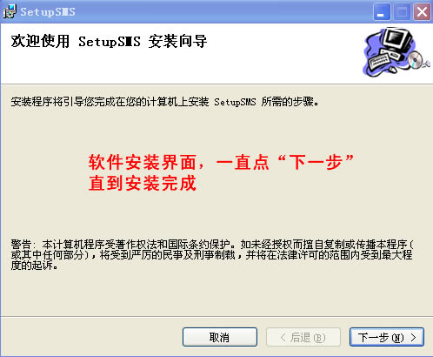
Task: Click the 下一步(N) button to continue
Action: pyautogui.click(x=387, y=337)
